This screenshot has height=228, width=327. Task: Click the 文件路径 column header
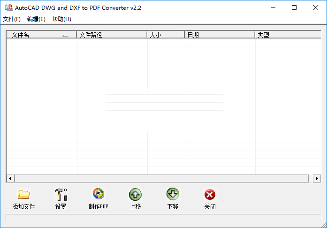112,35
